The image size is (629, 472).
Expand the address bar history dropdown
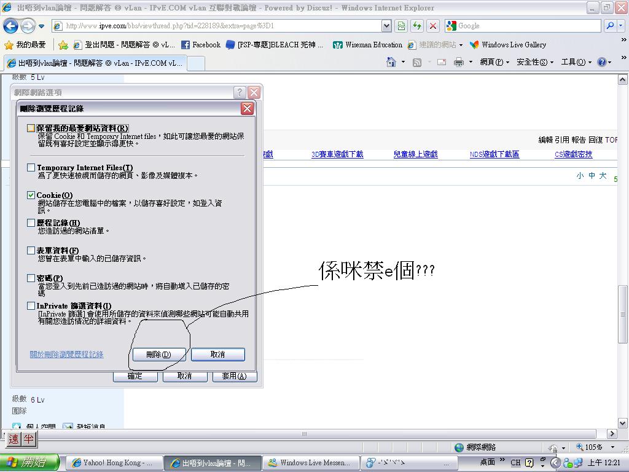386,26
